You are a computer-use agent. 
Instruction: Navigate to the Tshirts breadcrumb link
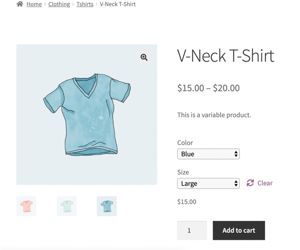pos(85,4)
